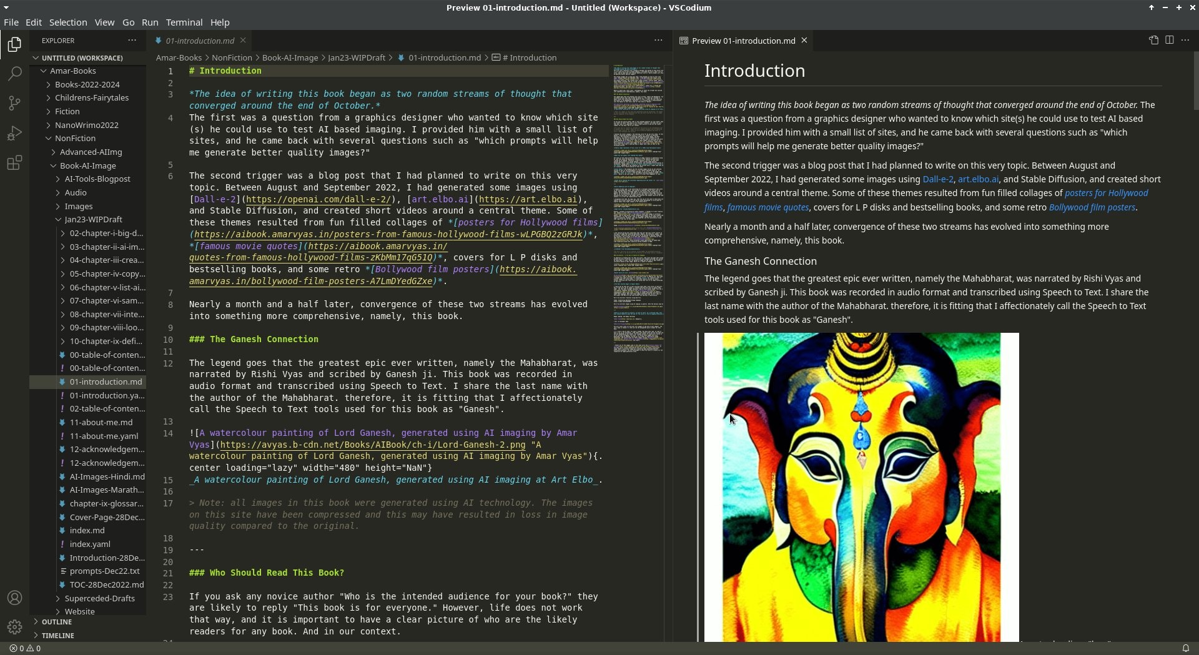The image size is (1199, 655).
Task: Open the 09-chapter-viii-loo... folder
Action: click(x=106, y=328)
